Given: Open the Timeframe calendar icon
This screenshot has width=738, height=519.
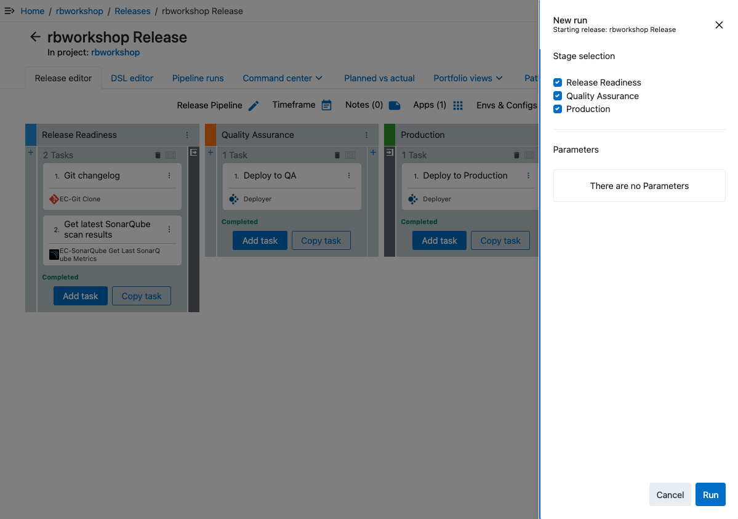Looking at the screenshot, I should click(326, 105).
